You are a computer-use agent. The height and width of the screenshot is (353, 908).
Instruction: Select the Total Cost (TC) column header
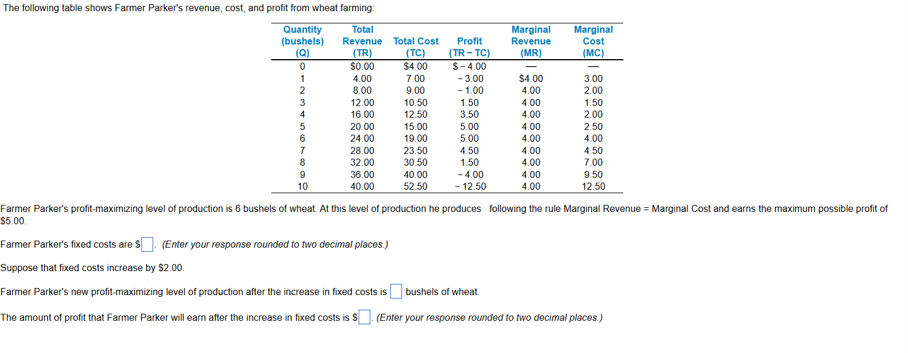coord(416,41)
